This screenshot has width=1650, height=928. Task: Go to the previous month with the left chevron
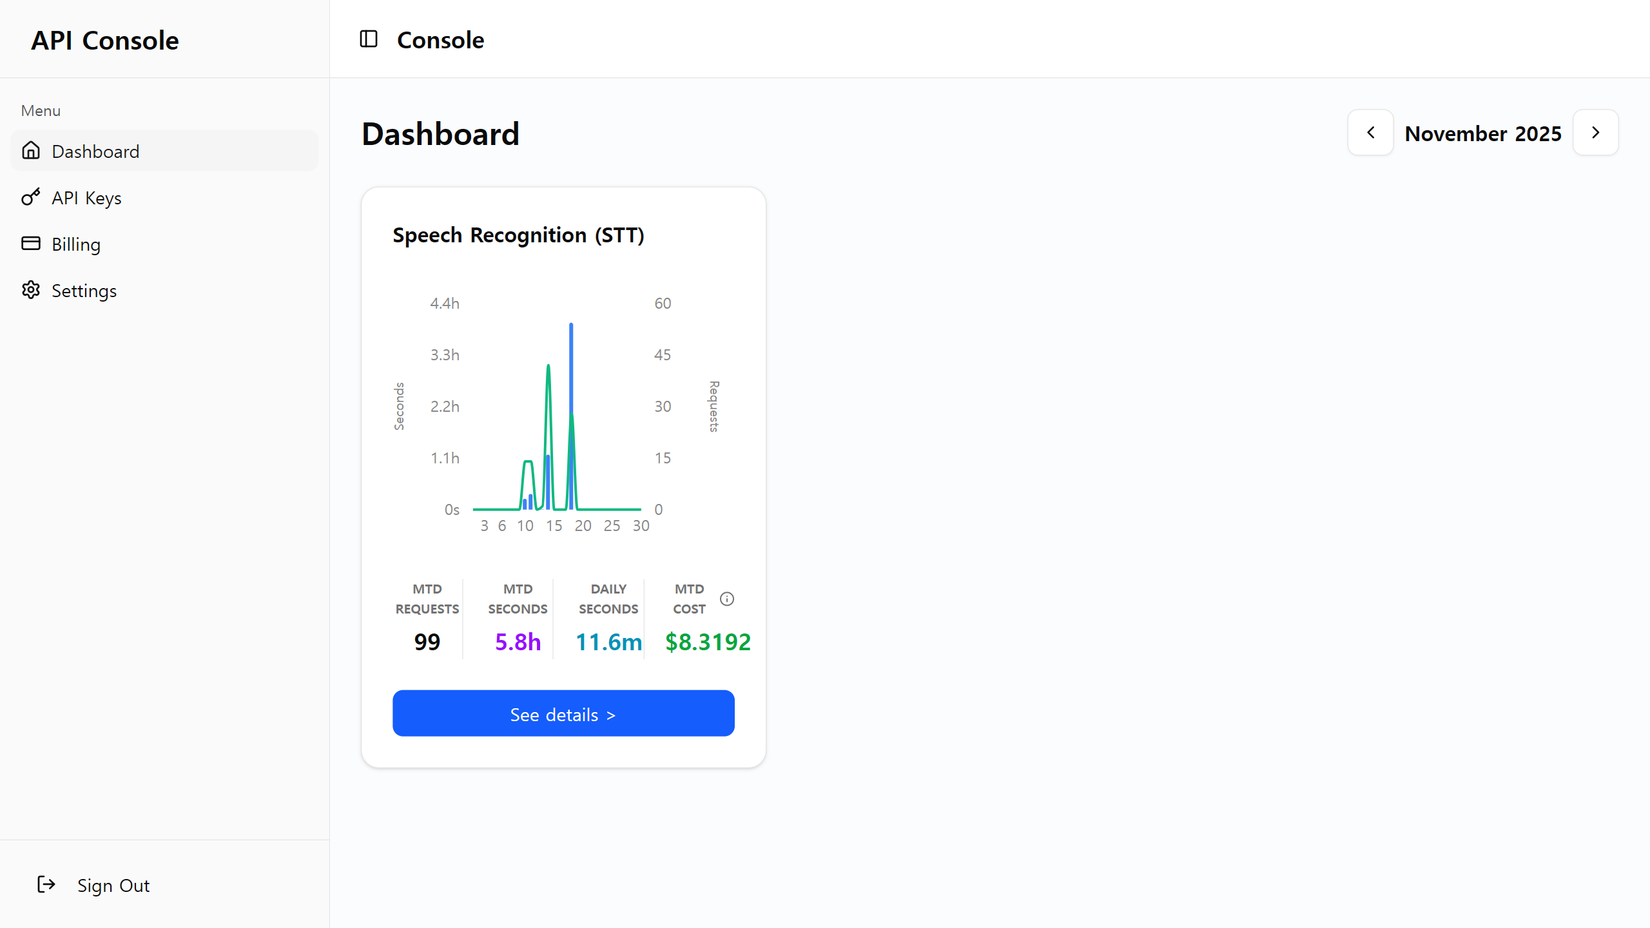click(x=1370, y=133)
